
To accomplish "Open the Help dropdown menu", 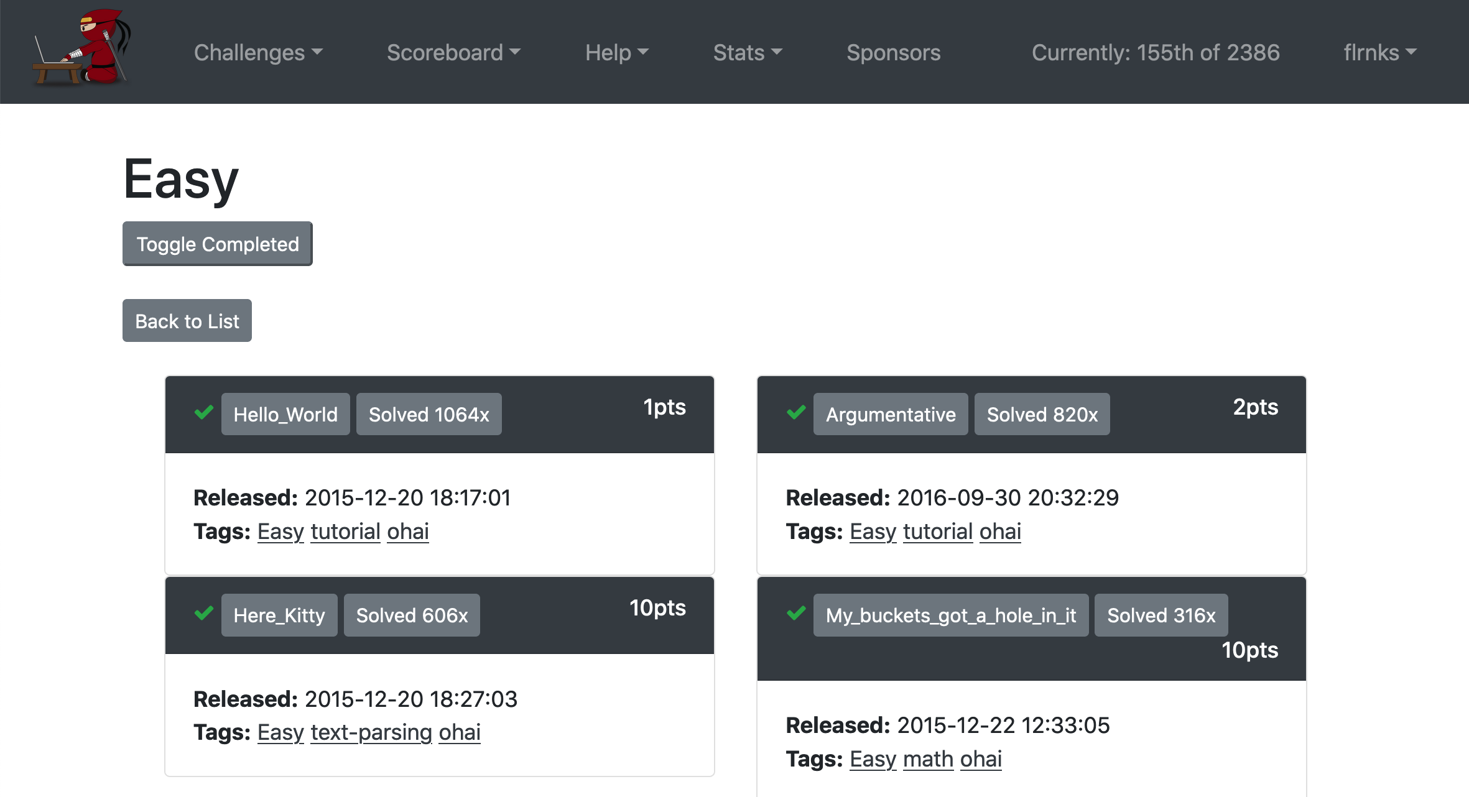I will (616, 53).
